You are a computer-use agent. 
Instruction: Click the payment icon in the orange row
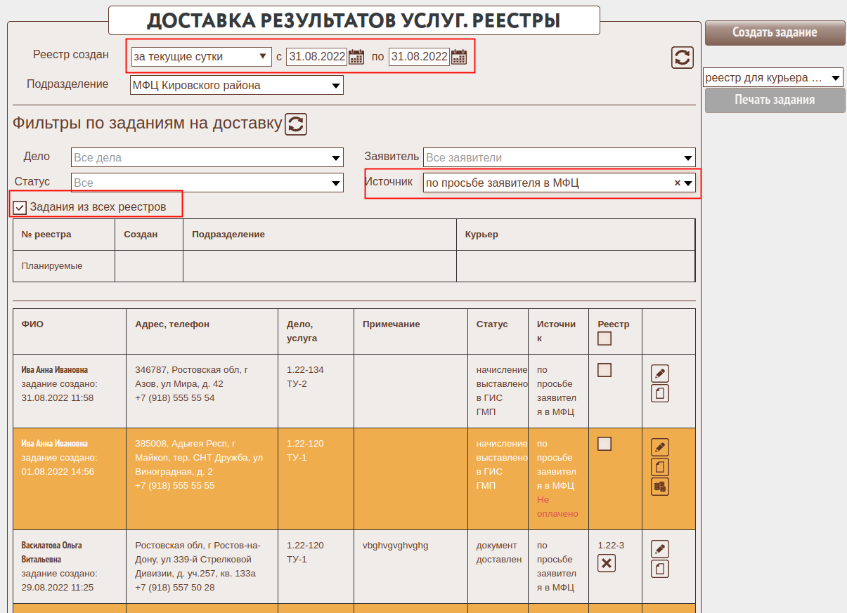659,487
